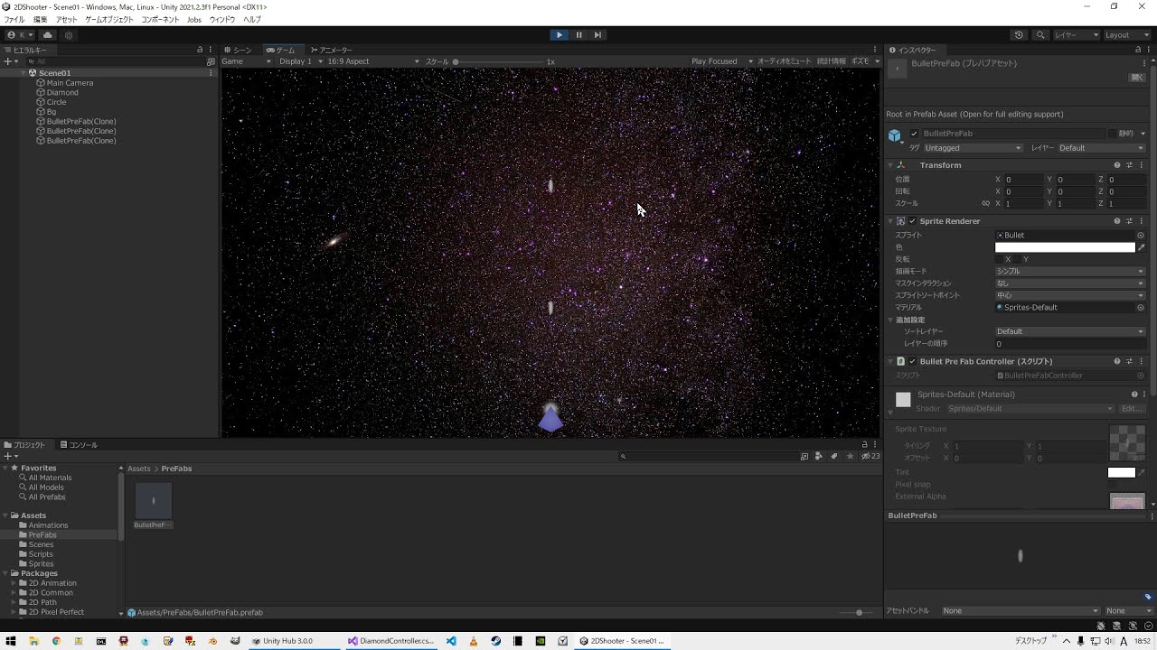
Task: Open the Game view mode dropdown
Action: (x=246, y=61)
